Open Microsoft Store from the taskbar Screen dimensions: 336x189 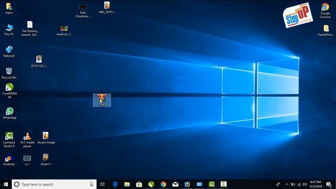[x=139, y=184]
